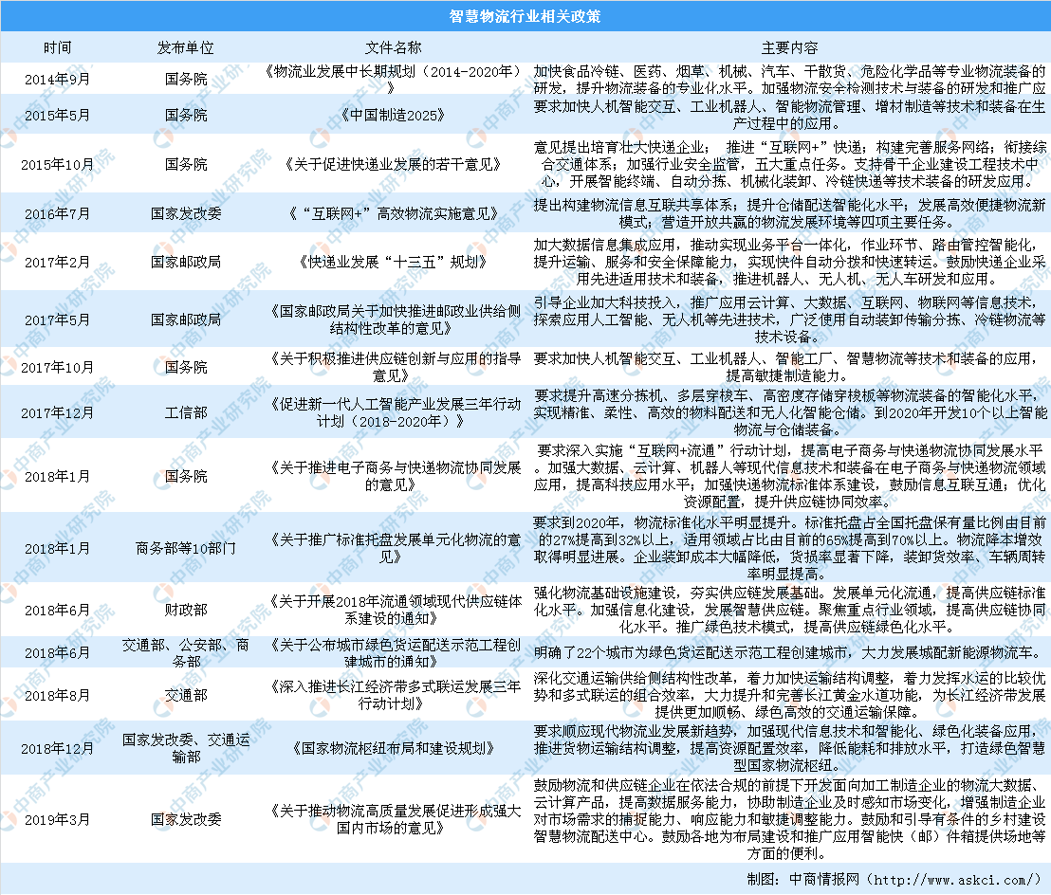The height and width of the screenshot is (895, 1051).
Task: Select the 交通部 cell in the 2018年8月 row
Action: [x=186, y=695]
